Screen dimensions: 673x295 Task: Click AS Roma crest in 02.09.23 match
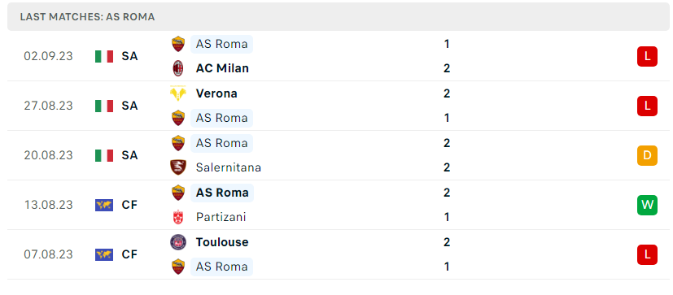click(x=177, y=44)
